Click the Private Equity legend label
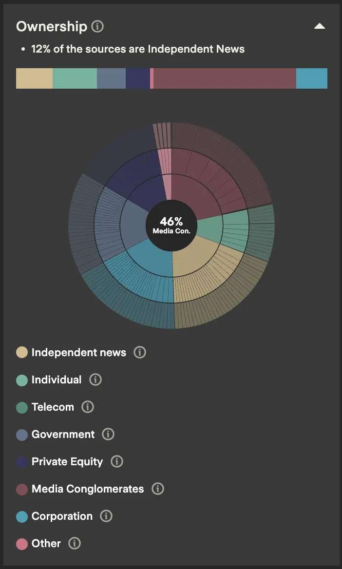The height and width of the screenshot is (569, 342). (x=67, y=461)
